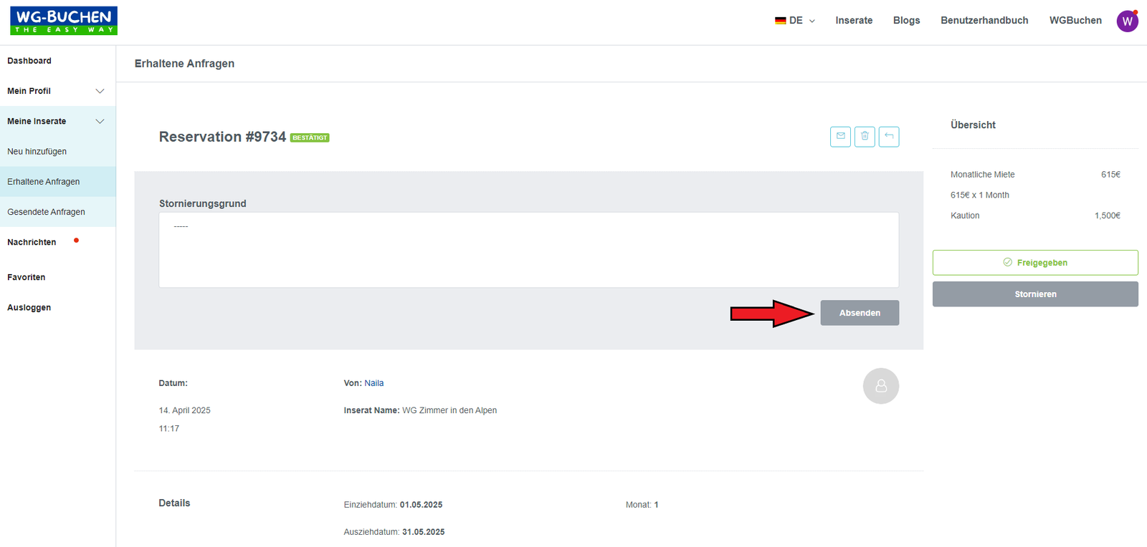Open Benutzerhandbuch in top navigation
This screenshot has width=1147, height=547.
coord(984,21)
